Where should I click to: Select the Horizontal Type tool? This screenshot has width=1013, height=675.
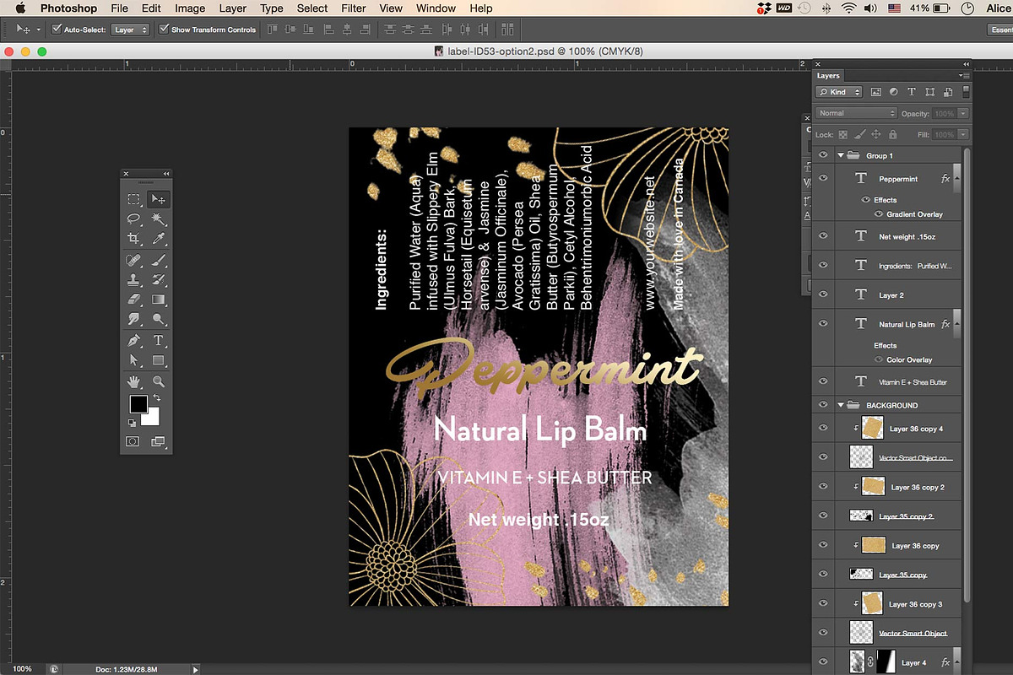pos(158,341)
